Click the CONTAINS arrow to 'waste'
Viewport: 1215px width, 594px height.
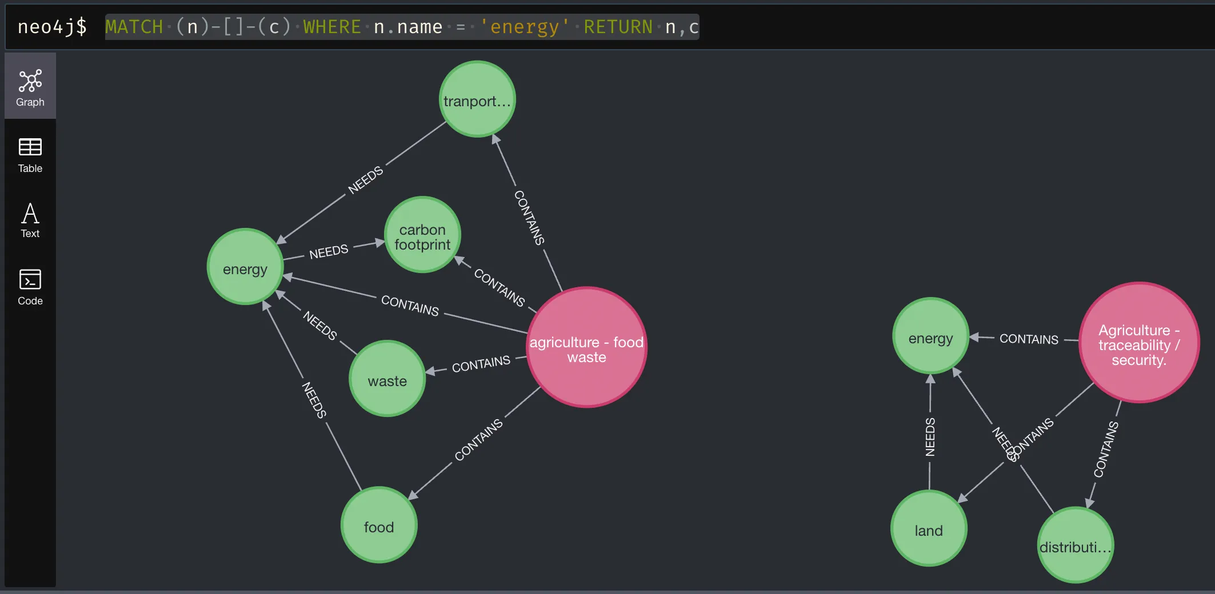[x=481, y=361]
